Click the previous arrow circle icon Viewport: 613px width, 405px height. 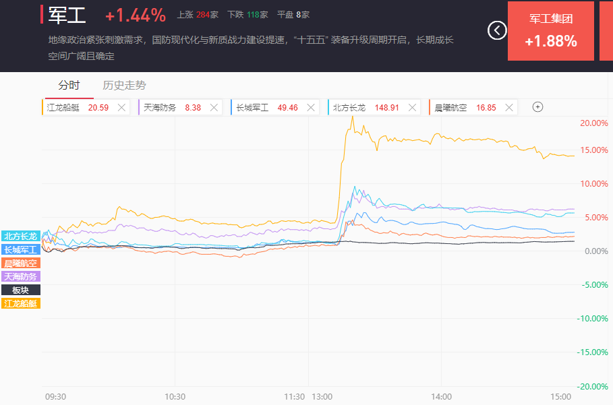pyautogui.click(x=497, y=30)
